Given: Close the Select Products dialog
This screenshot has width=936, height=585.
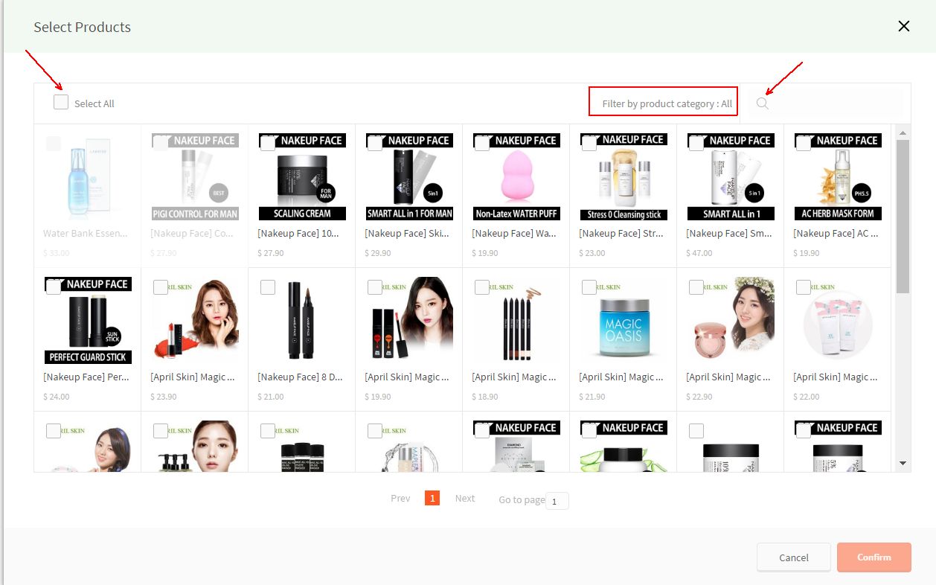Looking at the screenshot, I should (904, 27).
